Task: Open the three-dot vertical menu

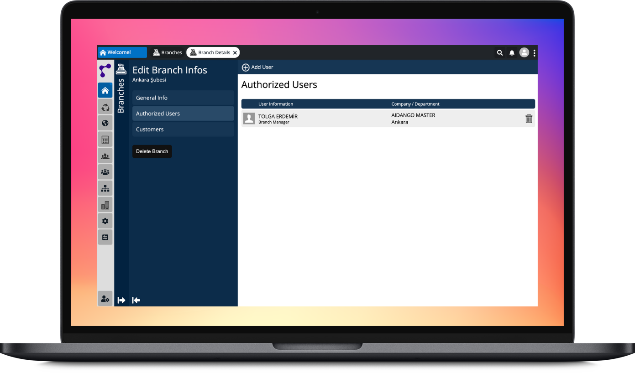Action: click(534, 53)
